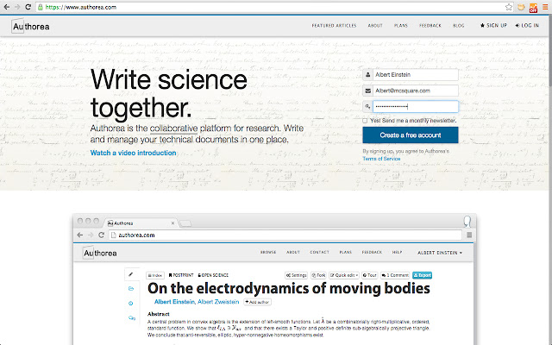The width and height of the screenshot is (552, 345).
Task: Open the article Settings button
Action: (x=297, y=275)
